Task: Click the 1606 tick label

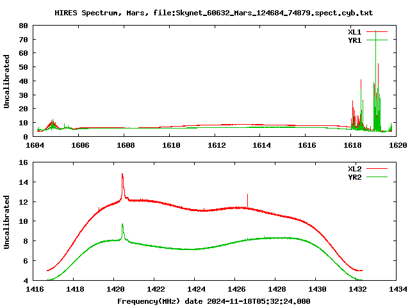Action: click(x=80, y=145)
